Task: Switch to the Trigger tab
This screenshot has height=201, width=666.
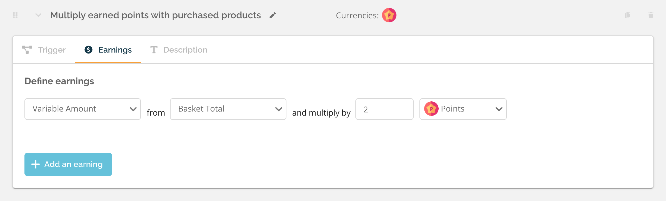Action: pos(44,50)
